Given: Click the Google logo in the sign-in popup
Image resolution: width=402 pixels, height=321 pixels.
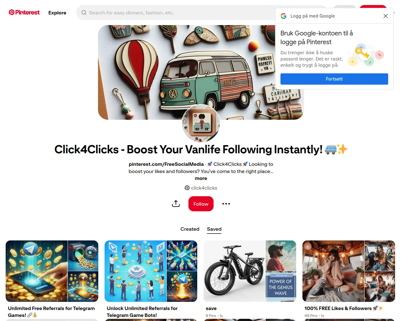Looking at the screenshot, I should coord(284,16).
